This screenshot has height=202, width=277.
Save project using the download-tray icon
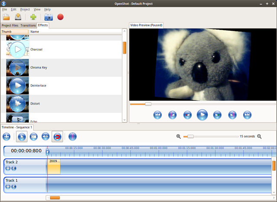point(18,17)
